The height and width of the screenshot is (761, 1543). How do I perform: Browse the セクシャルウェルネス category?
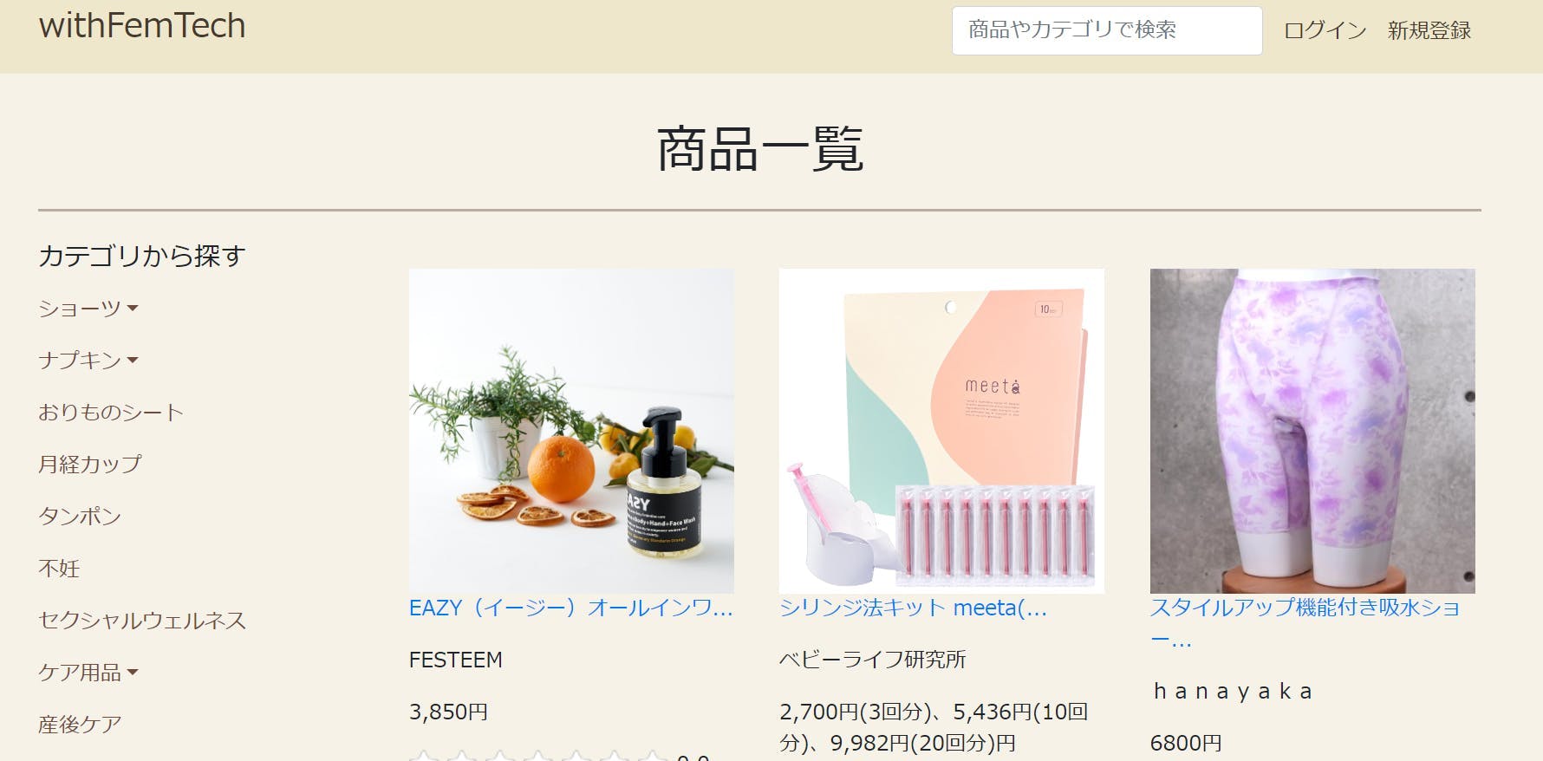(142, 621)
